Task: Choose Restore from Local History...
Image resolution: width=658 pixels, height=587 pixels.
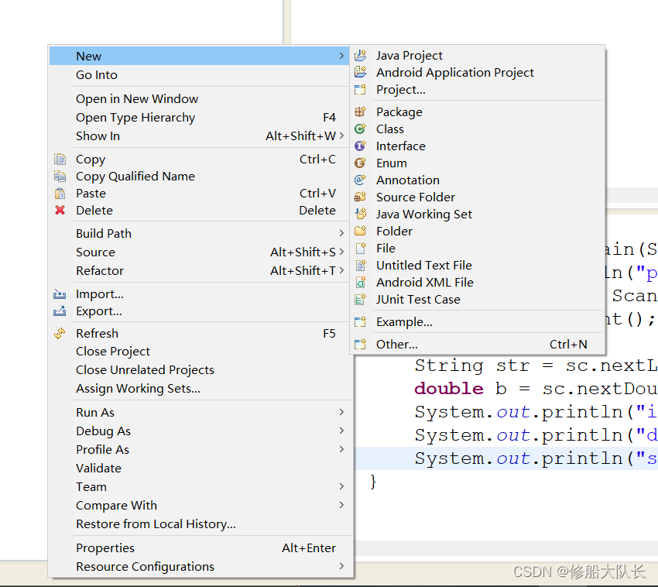Action: (200, 524)
